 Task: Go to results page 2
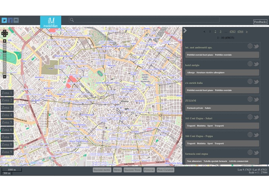pyautogui.click(x=215, y=32)
